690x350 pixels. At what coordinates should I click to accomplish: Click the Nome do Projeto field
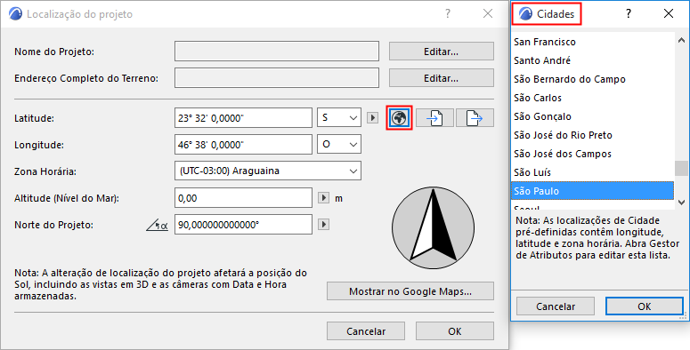277,52
